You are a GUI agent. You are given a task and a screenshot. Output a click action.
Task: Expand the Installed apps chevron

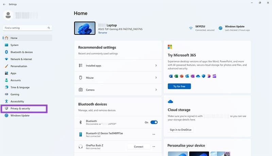click(156, 65)
